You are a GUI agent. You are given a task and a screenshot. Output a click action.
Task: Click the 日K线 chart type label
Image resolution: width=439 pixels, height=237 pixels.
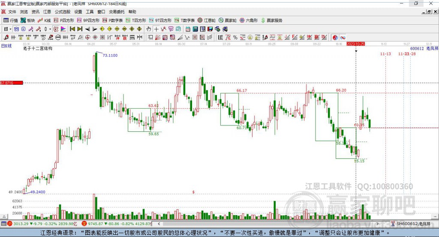pos(6,46)
